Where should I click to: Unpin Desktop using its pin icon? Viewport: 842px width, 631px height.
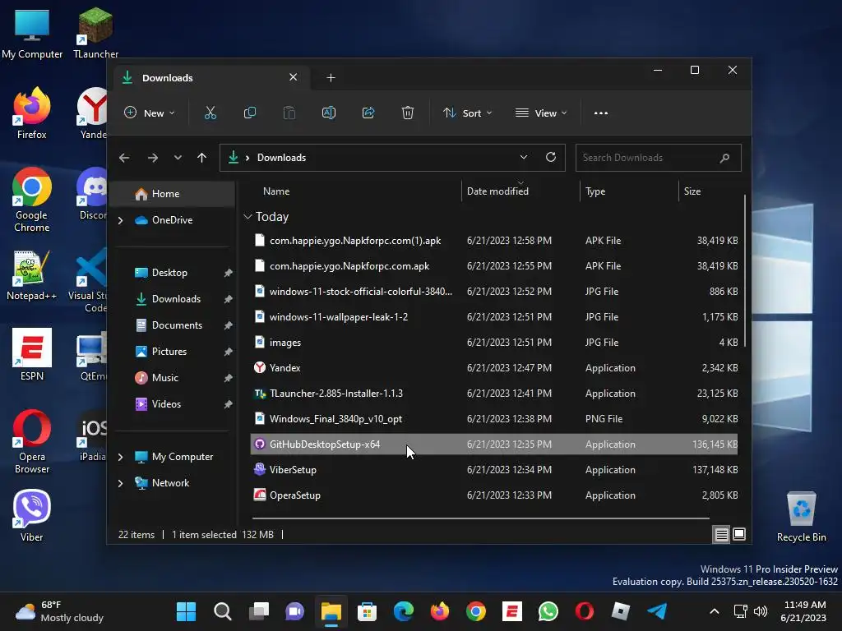pyautogui.click(x=228, y=273)
